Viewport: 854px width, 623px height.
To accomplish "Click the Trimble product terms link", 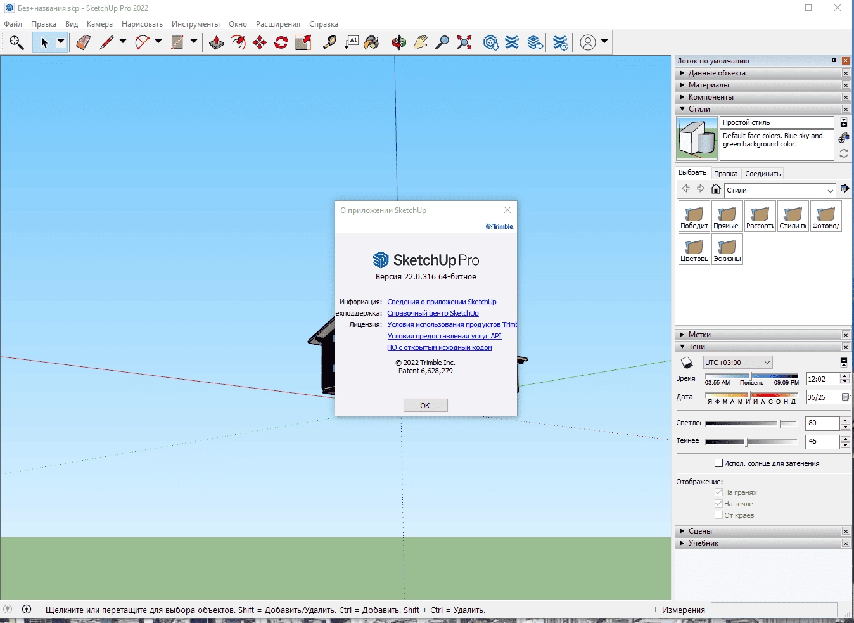I will tap(452, 324).
